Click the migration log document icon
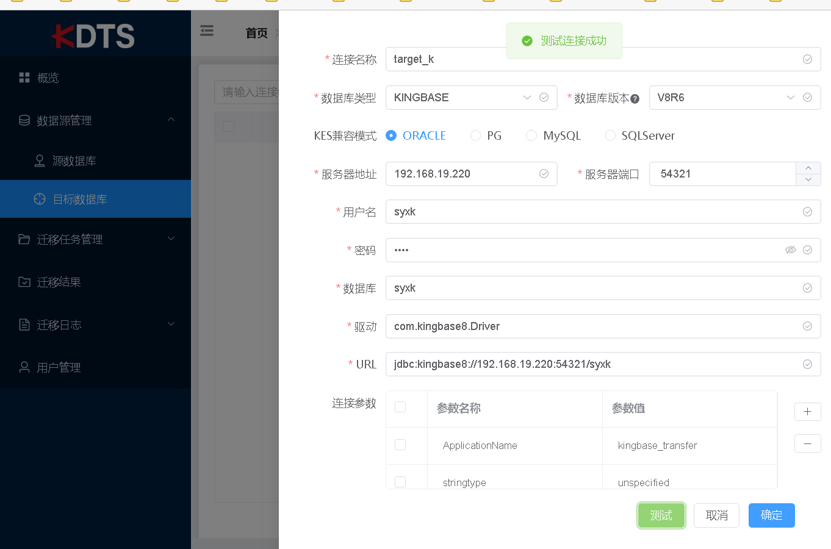 coord(24,325)
